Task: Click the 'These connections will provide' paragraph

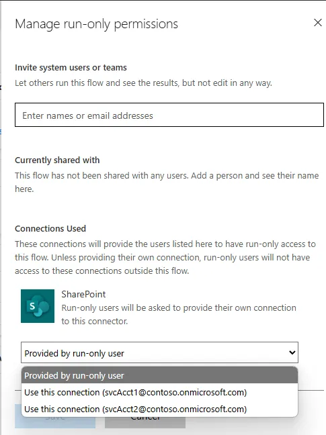Action: click(165, 257)
